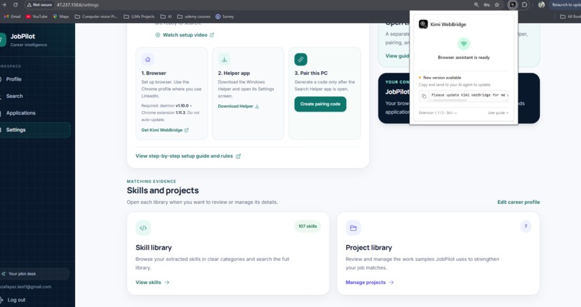The width and height of the screenshot is (581, 307).
Task: Open the password key icon in address bar
Action: 487,5
